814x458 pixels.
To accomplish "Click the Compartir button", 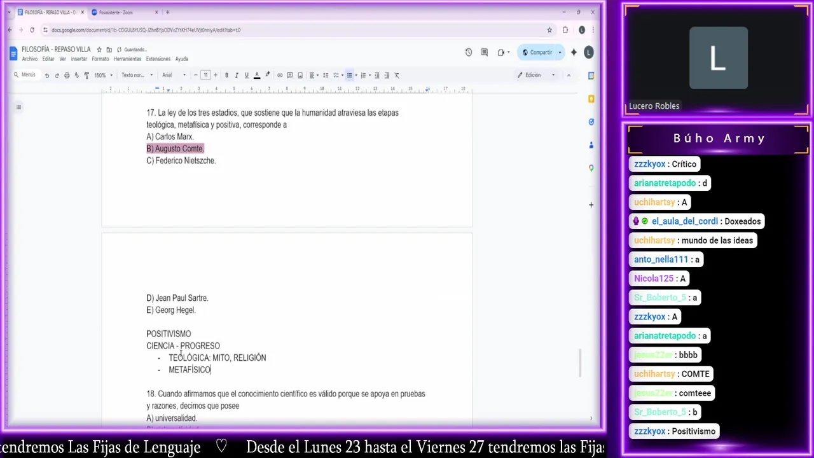I will pos(536,52).
